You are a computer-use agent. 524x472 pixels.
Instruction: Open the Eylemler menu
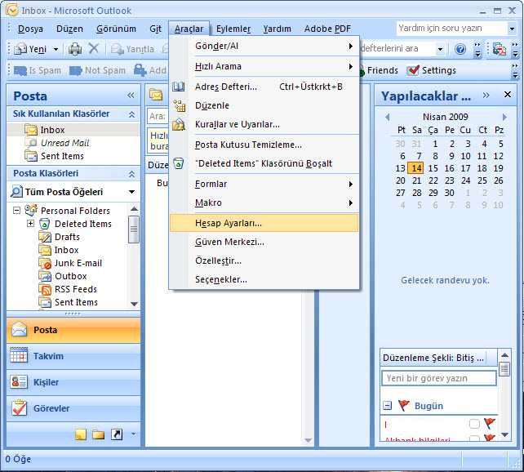click(233, 29)
